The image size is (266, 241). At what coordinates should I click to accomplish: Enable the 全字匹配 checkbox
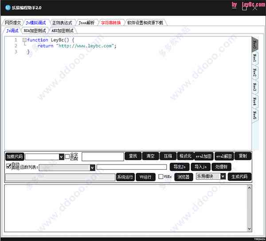click(x=67, y=157)
